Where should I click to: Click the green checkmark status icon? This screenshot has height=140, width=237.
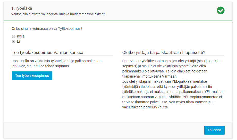click(221, 11)
